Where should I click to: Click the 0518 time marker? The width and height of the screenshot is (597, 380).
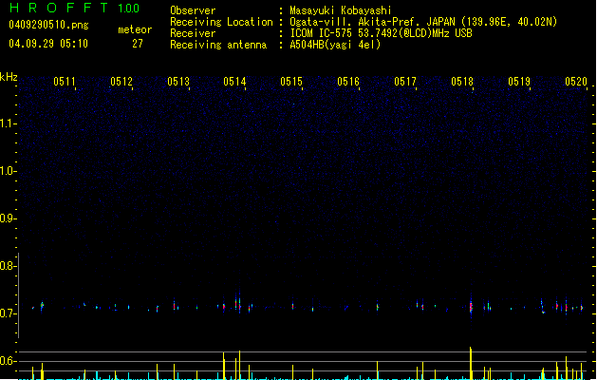pyautogui.click(x=462, y=82)
